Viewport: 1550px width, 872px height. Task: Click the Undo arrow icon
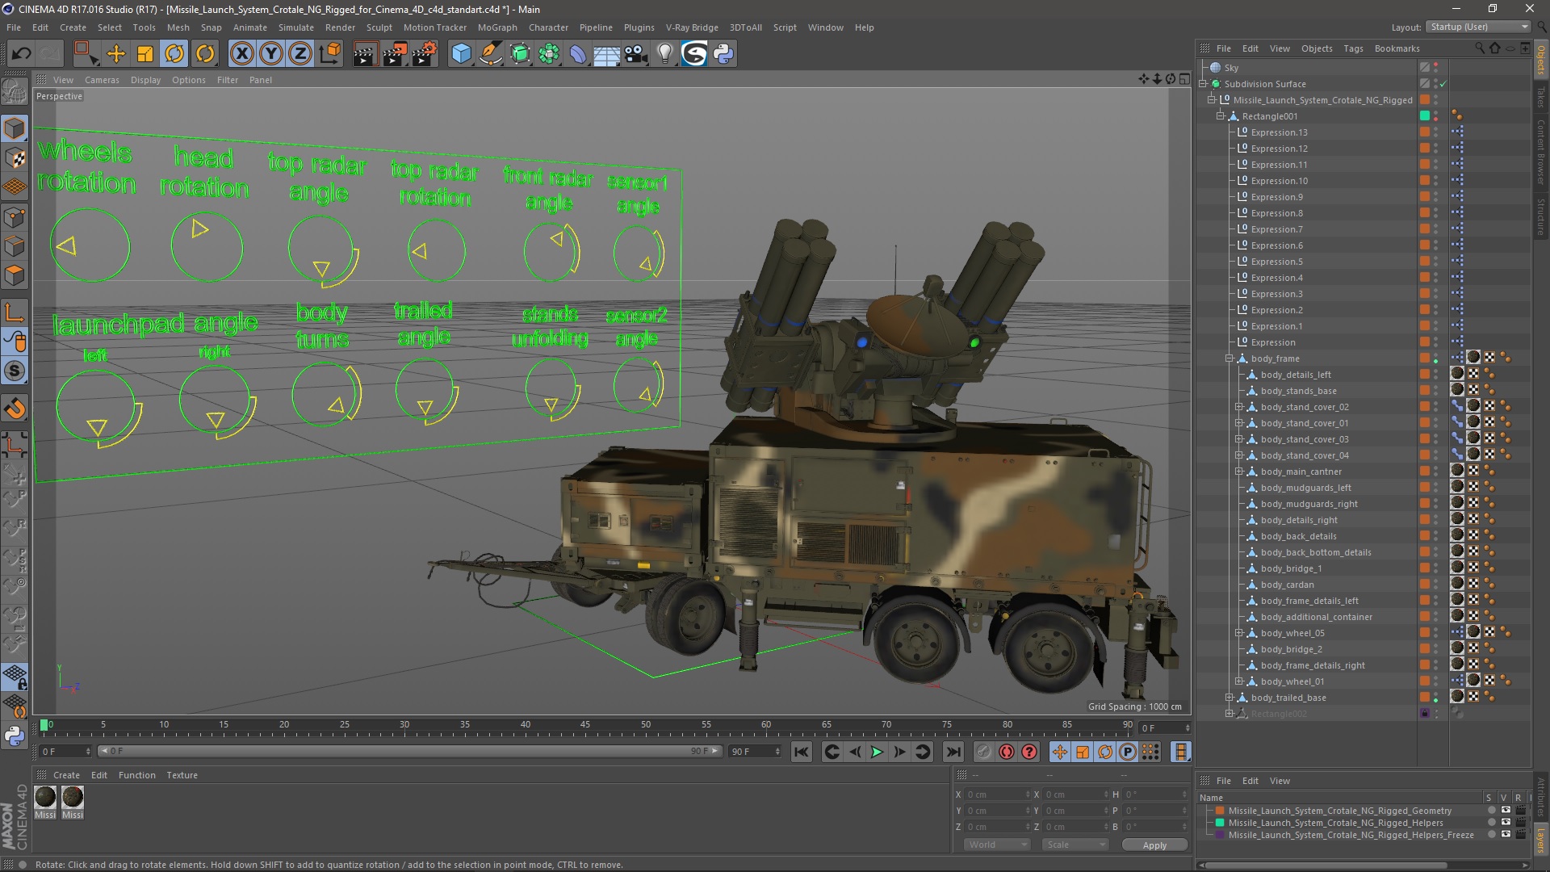coord(21,54)
